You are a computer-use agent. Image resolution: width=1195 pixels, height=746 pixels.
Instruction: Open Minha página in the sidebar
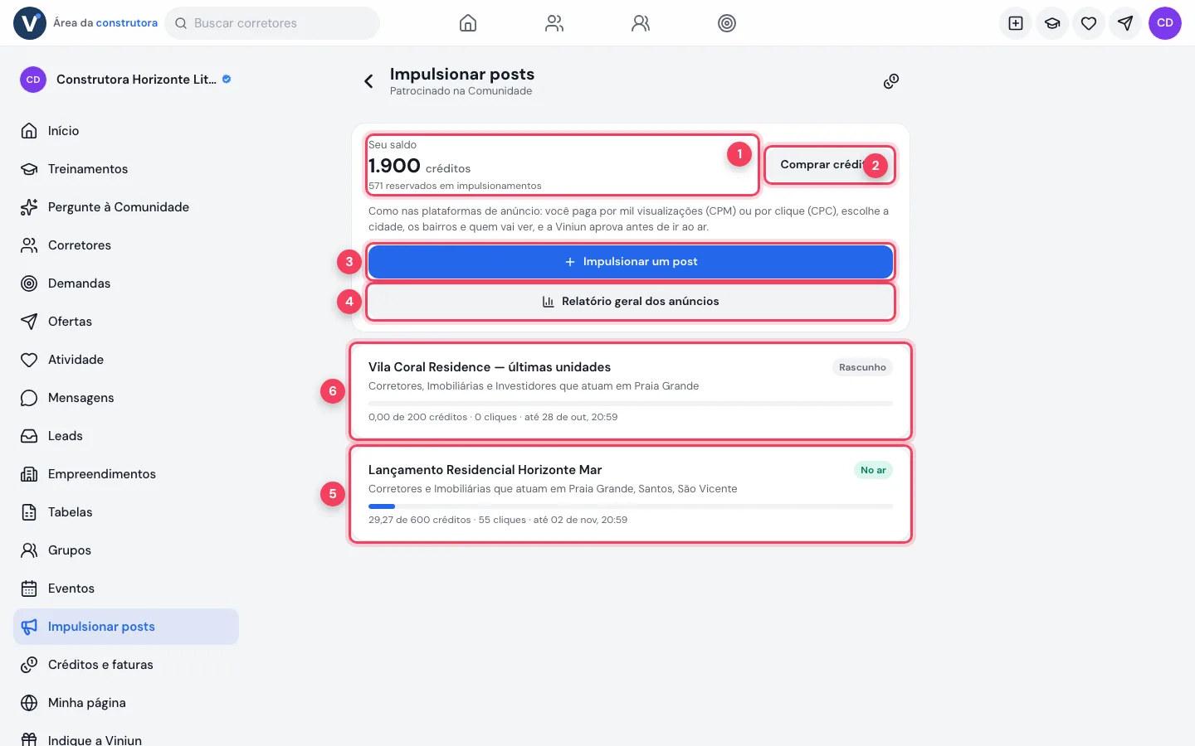(x=126, y=703)
